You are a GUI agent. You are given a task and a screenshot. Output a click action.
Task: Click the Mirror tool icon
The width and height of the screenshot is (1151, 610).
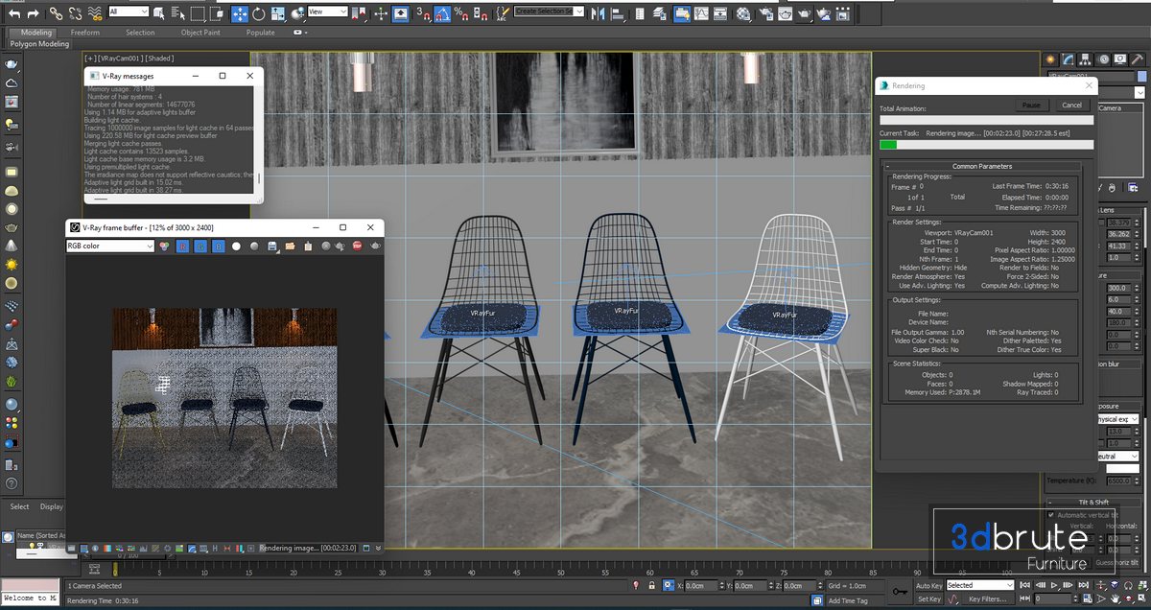click(x=598, y=13)
